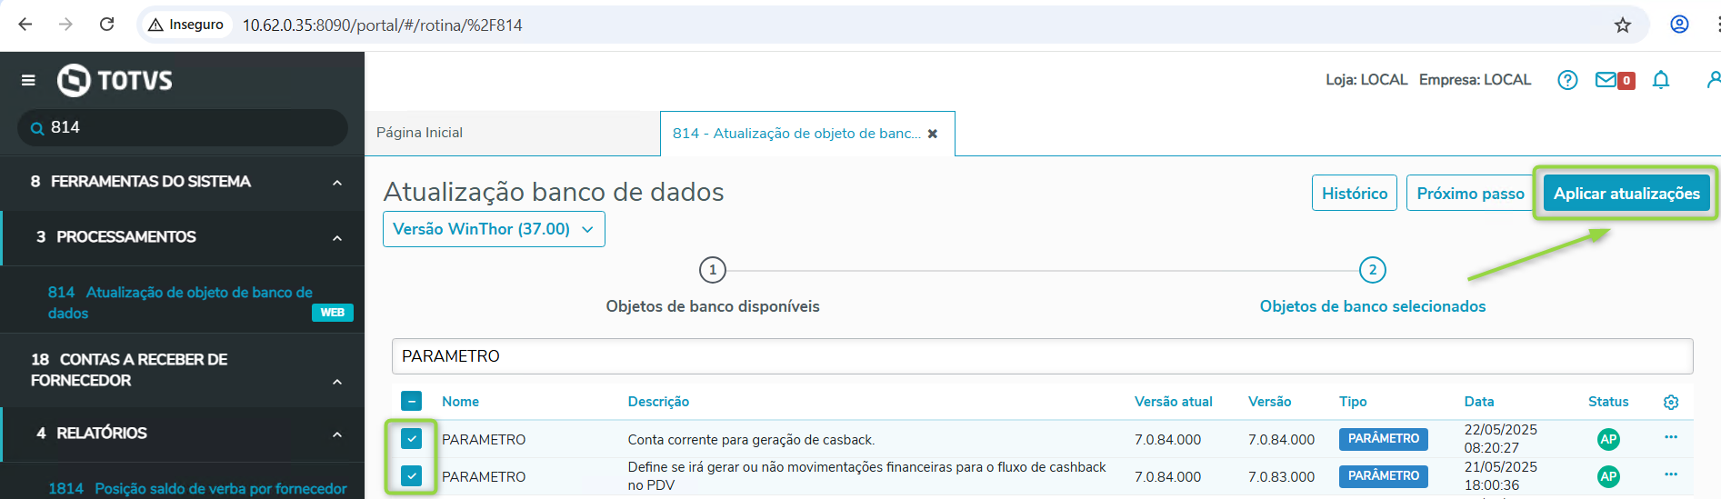Screen dimensions: 1721x499
Task: Toggle the select-all header checkbox
Action: click(412, 401)
